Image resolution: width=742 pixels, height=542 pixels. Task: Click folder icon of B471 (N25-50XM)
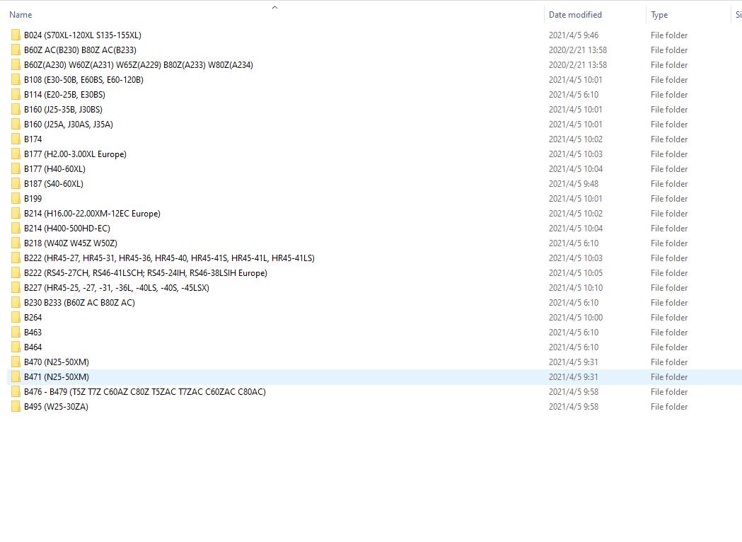pos(16,377)
